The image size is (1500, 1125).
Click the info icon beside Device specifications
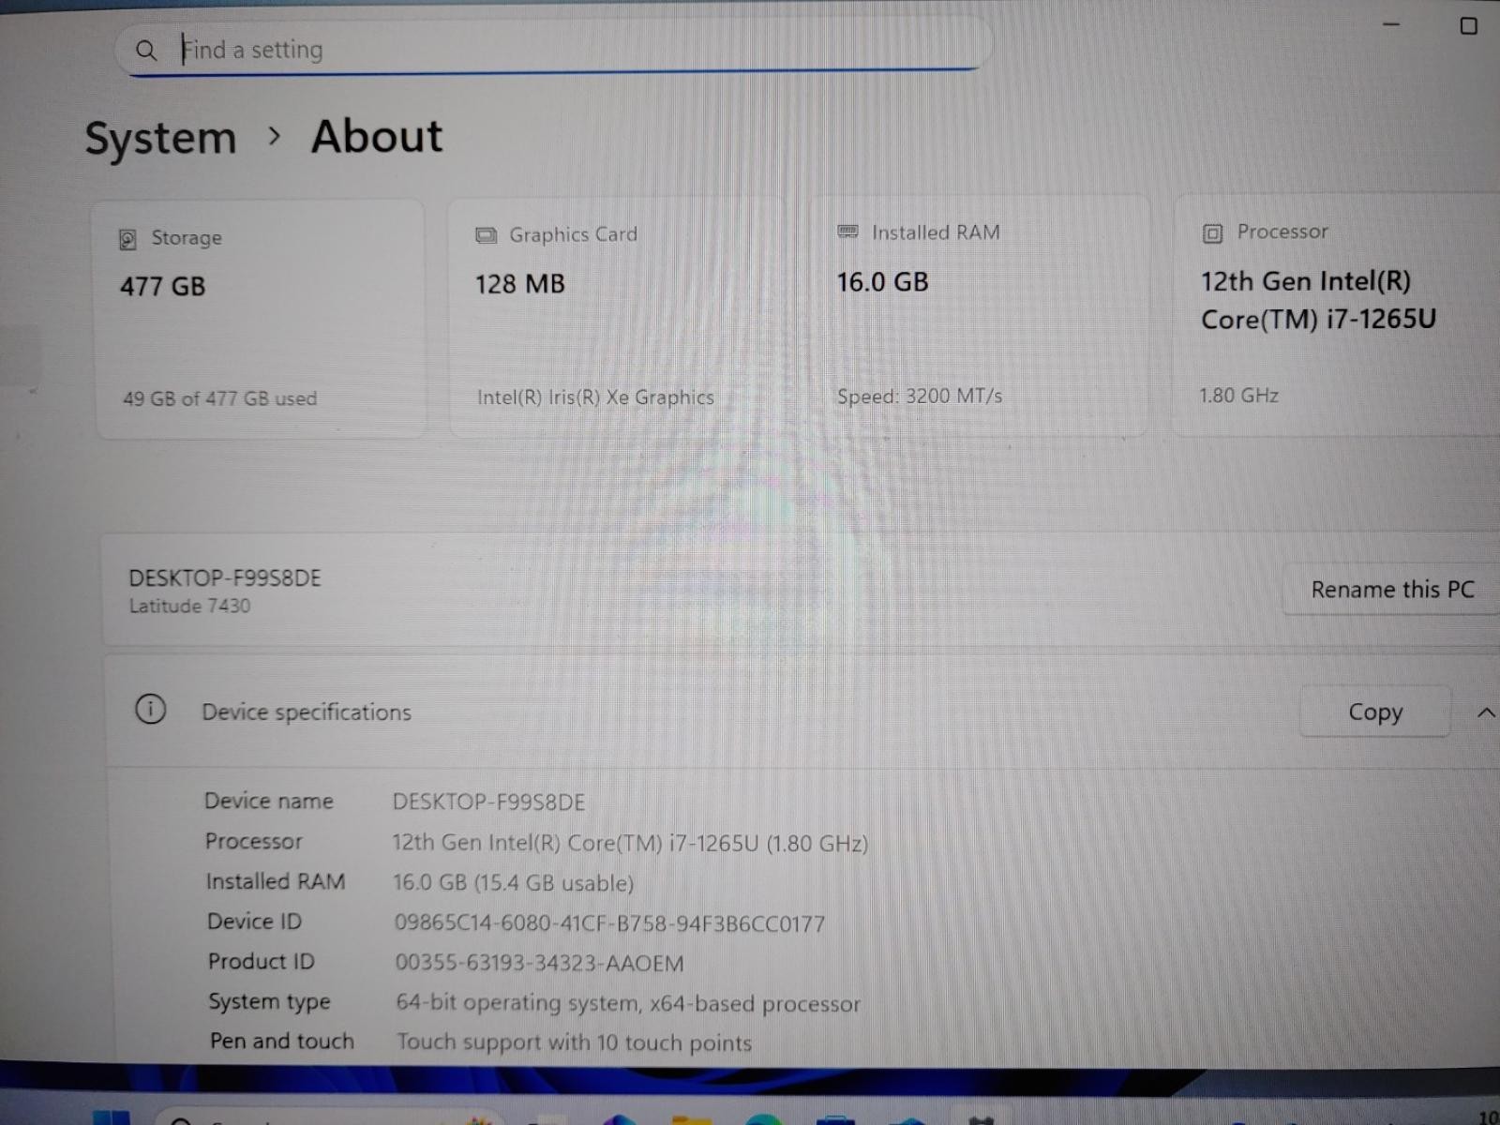pyautogui.click(x=150, y=710)
